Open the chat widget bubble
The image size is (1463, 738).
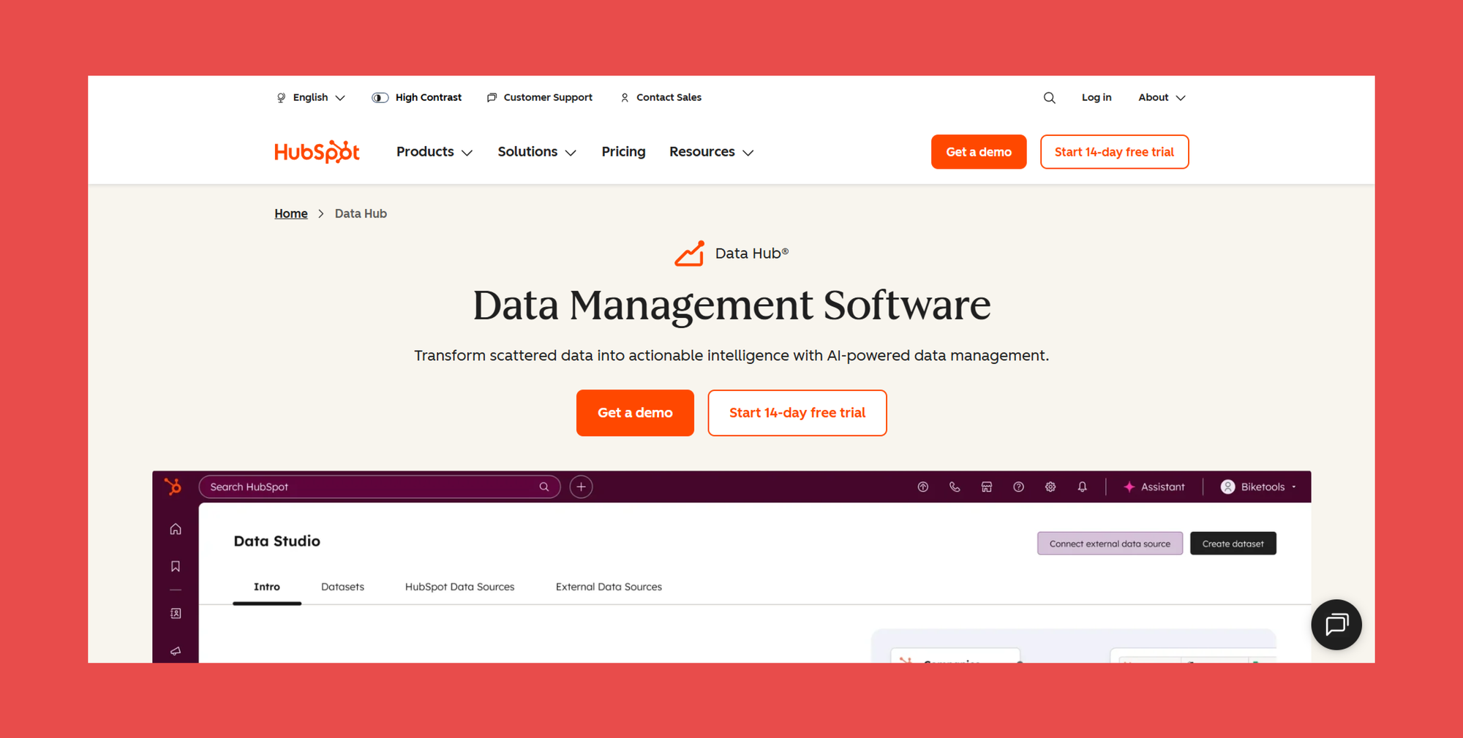(x=1336, y=625)
